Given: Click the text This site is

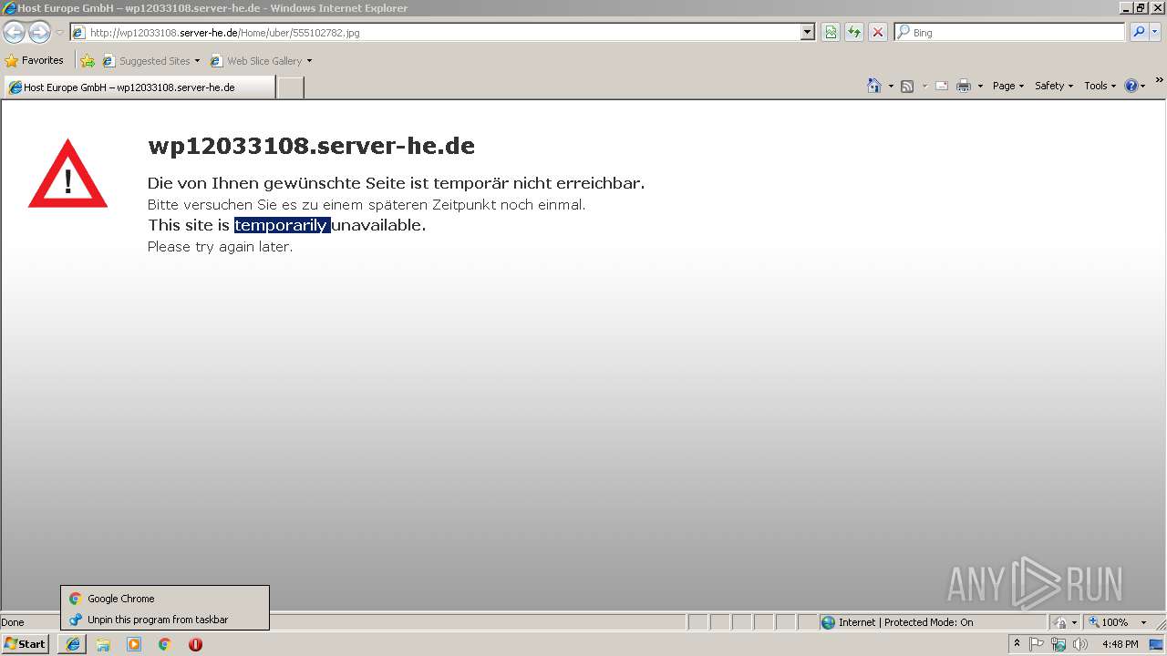Looking at the screenshot, I should tap(189, 225).
